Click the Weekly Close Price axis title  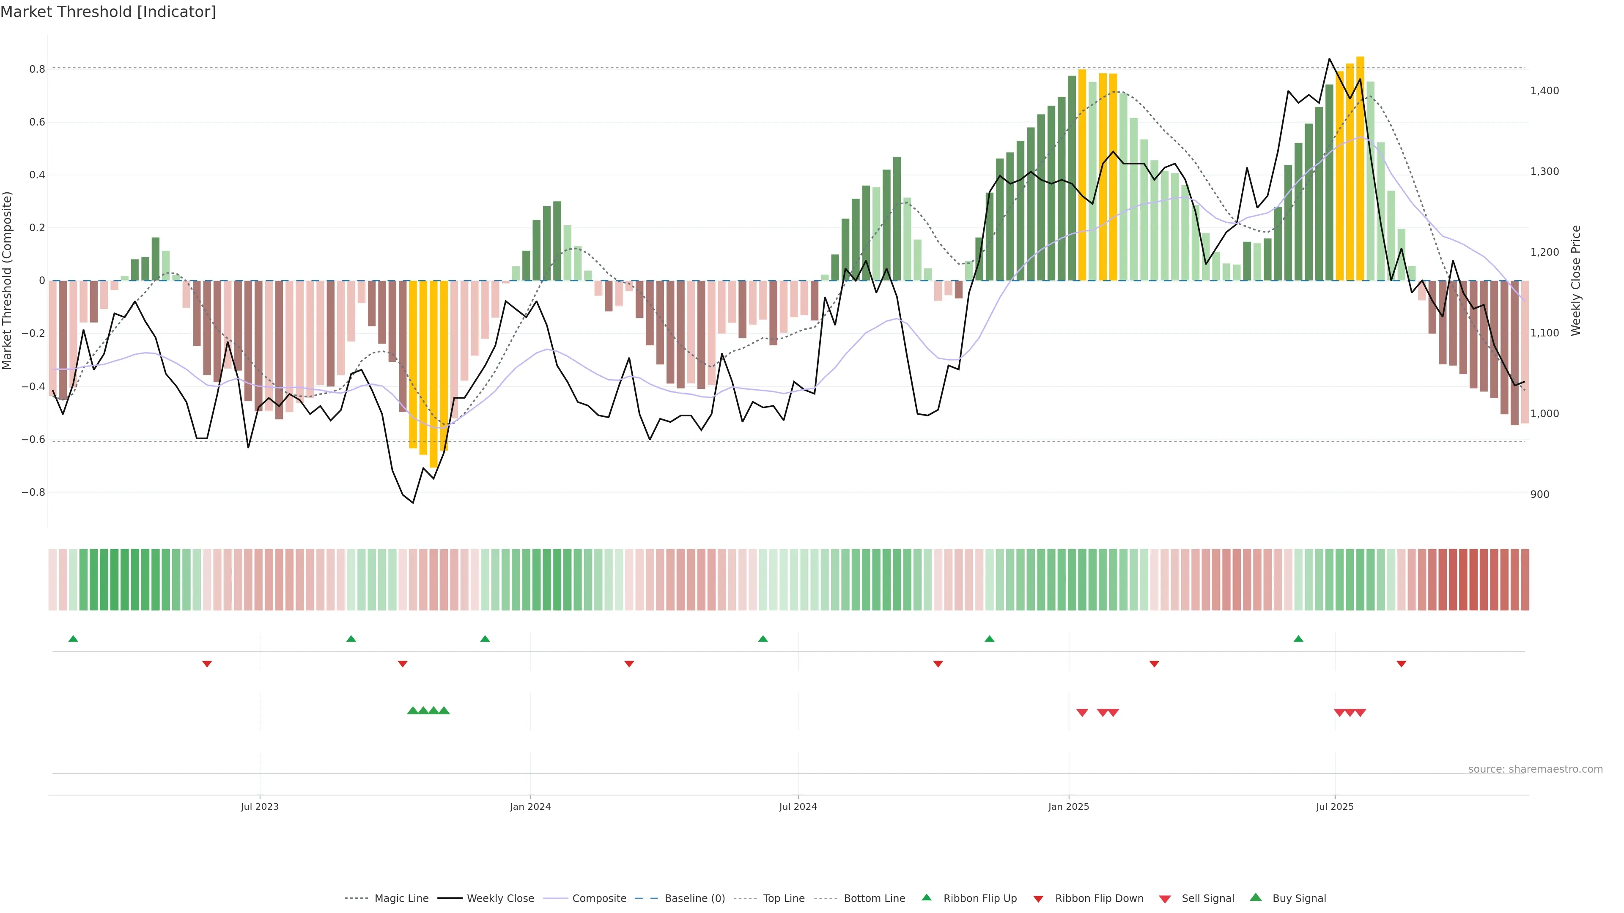tap(1575, 280)
